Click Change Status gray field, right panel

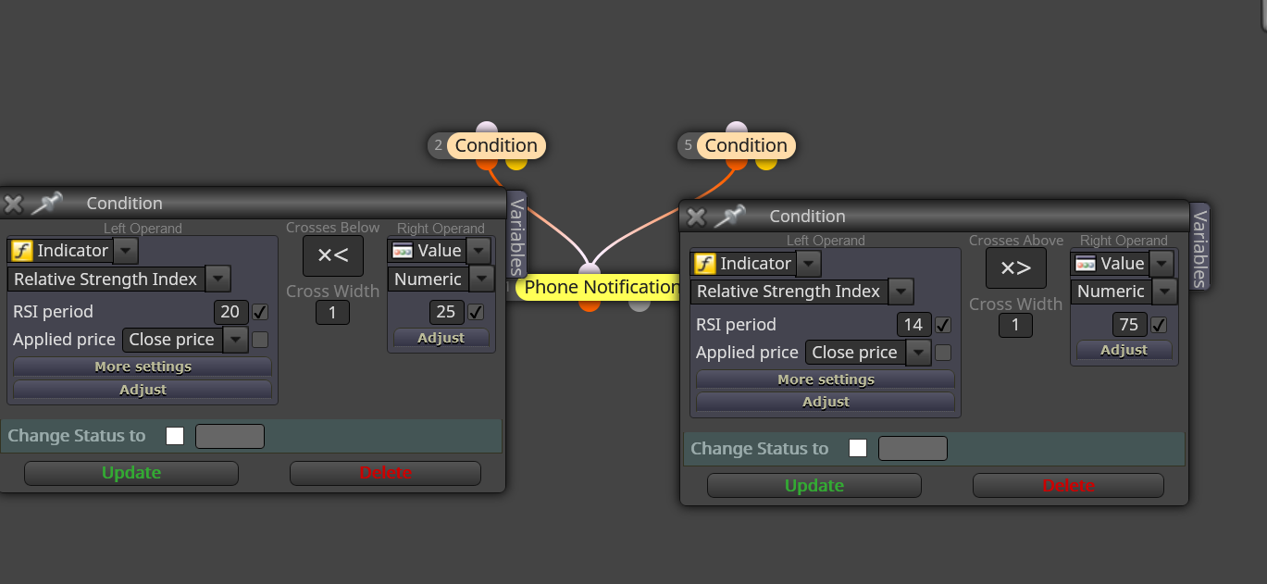pos(913,449)
